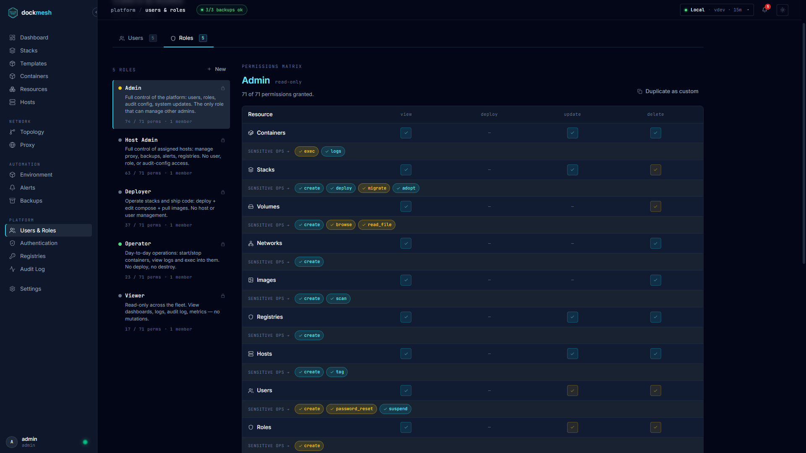The height and width of the screenshot is (453, 806).
Task: Toggle Stacks delete permission checkbox
Action: pos(656,170)
